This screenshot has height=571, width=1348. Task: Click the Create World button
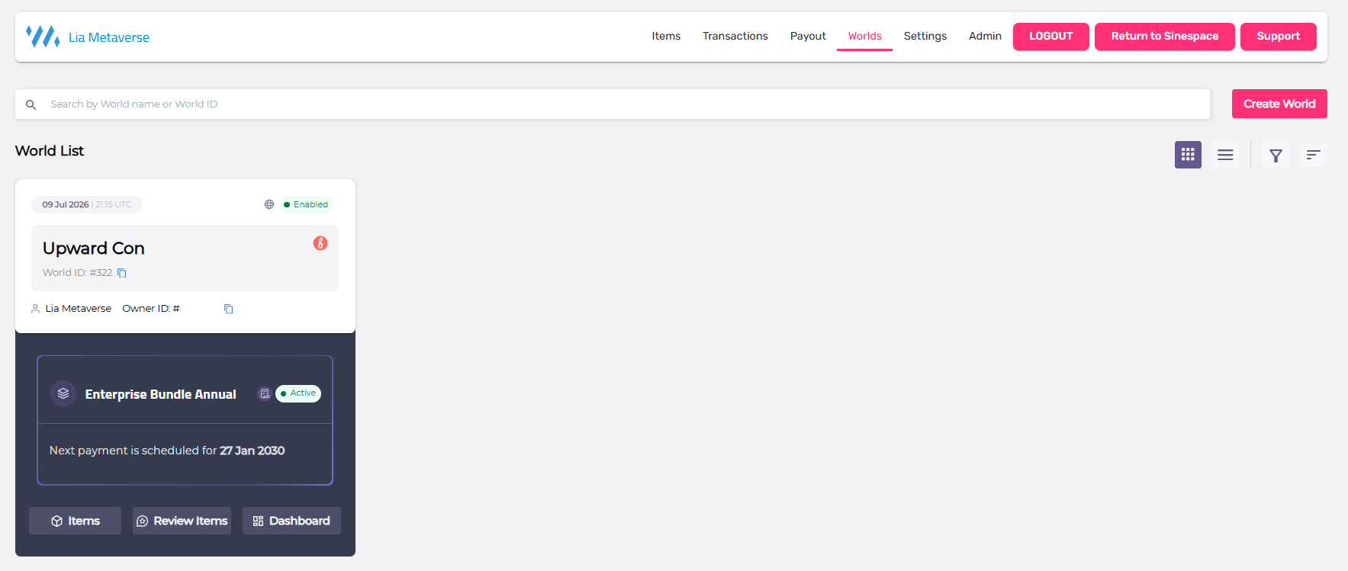[x=1279, y=104]
